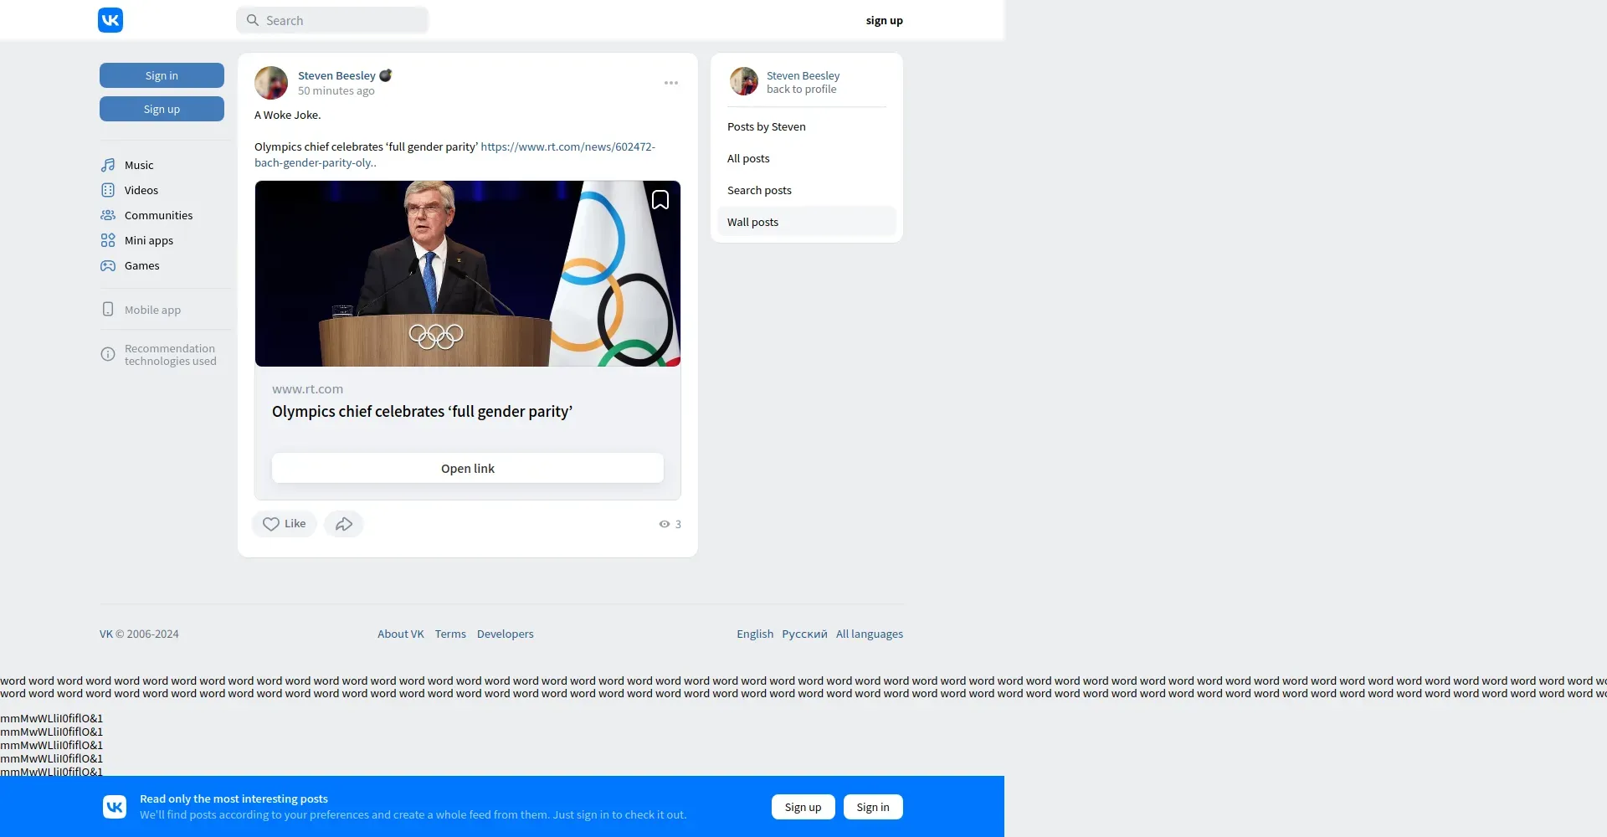Image resolution: width=1607 pixels, height=837 pixels.
Task: Open About VK footer link
Action: pyautogui.click(x=401, y=634)
